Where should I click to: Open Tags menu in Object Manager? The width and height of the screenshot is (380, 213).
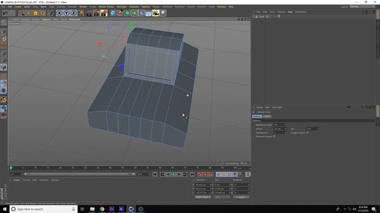tap(290, 12)
